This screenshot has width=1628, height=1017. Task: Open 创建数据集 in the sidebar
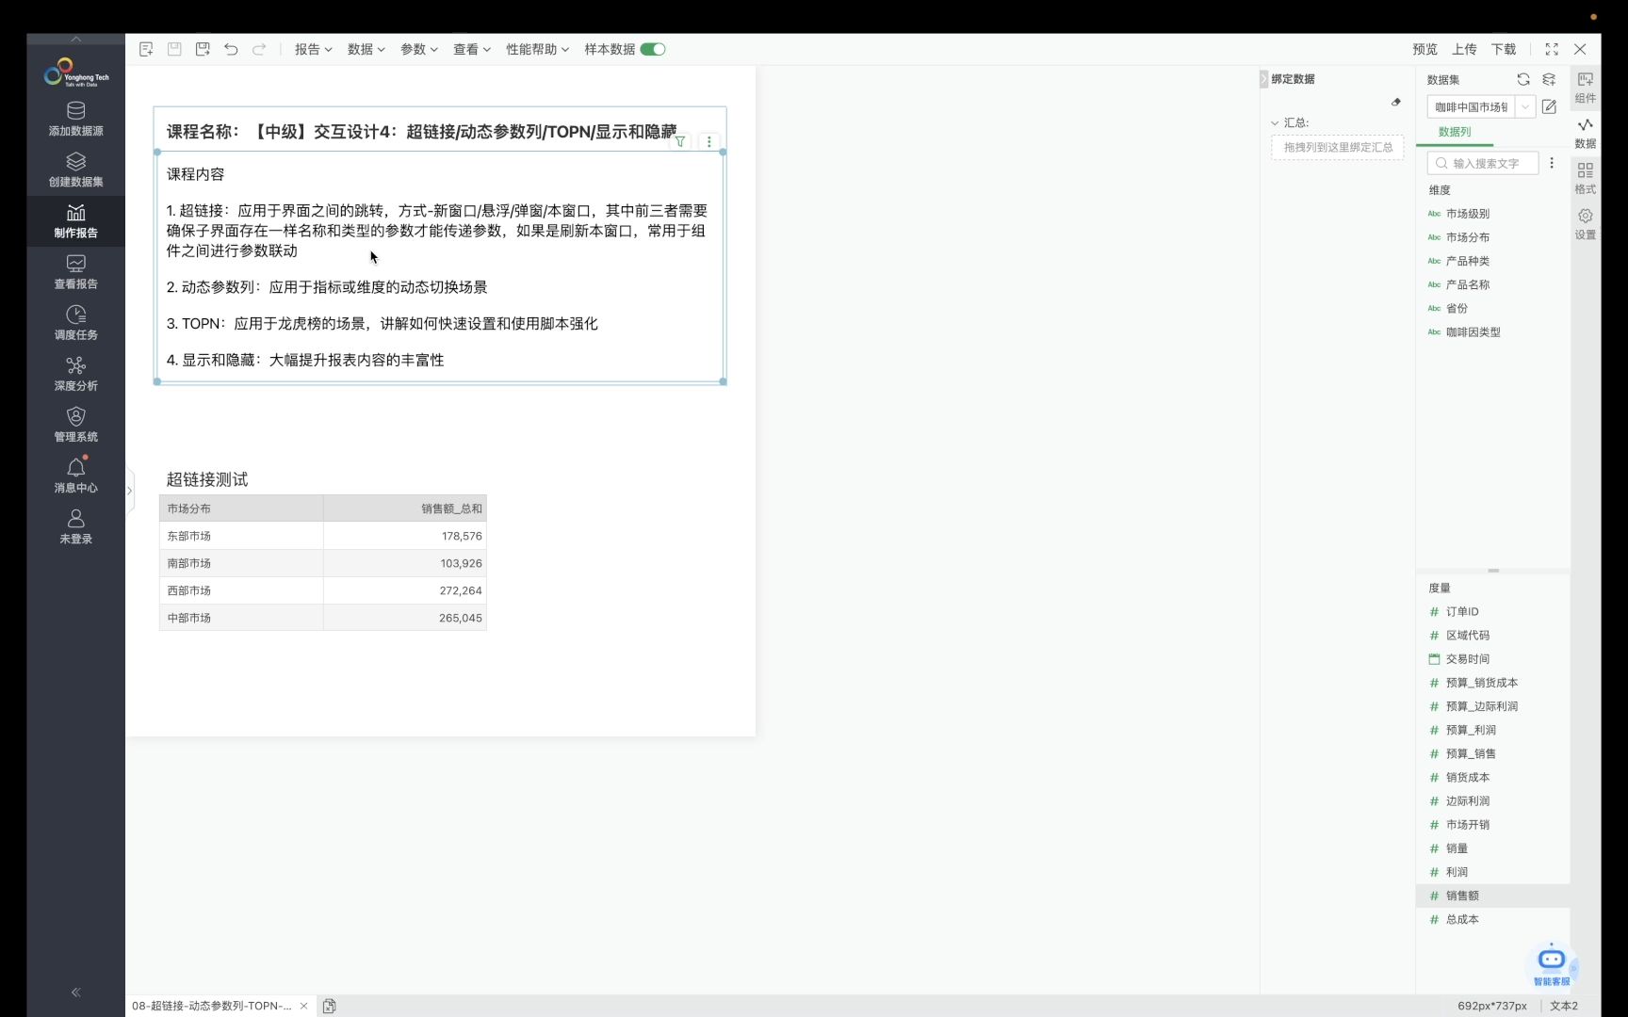(75, 169)
